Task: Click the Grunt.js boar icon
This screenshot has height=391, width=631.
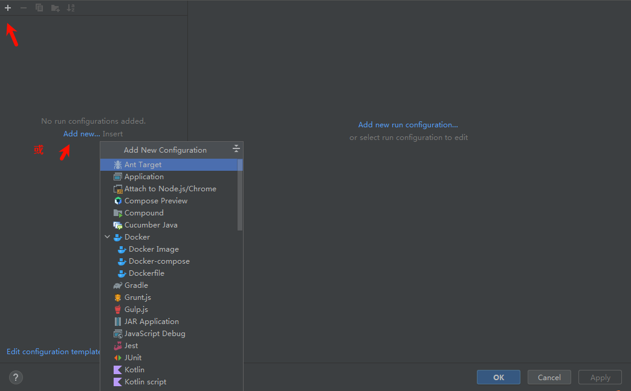Action: coord(117,297)
